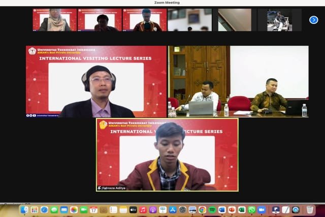Open Microsoft Word from the dock
Image resolution: width=325 pixels, height=217 pixels.
tap(222, 210)
